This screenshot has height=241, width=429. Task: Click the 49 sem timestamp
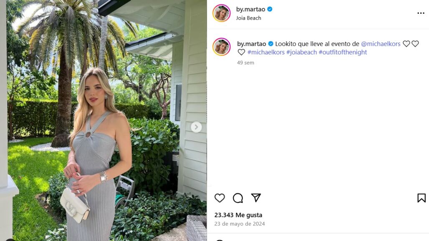click(245, 63)
